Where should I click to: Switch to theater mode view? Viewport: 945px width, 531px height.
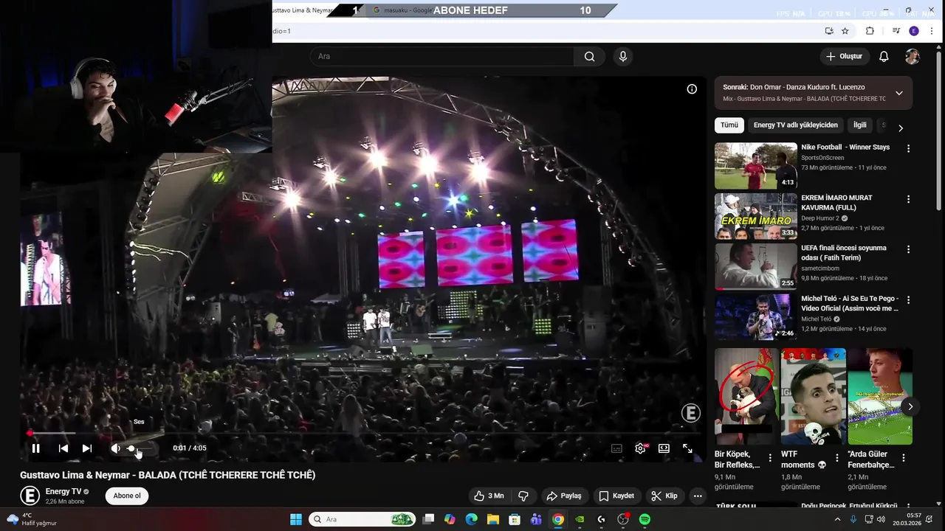pos(664,448)
